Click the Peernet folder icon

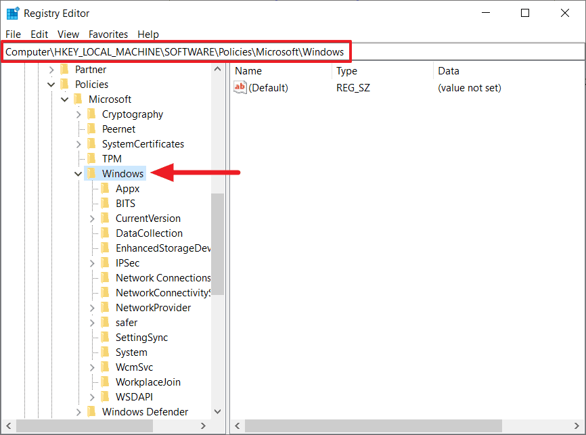click(x=91, y=129)
